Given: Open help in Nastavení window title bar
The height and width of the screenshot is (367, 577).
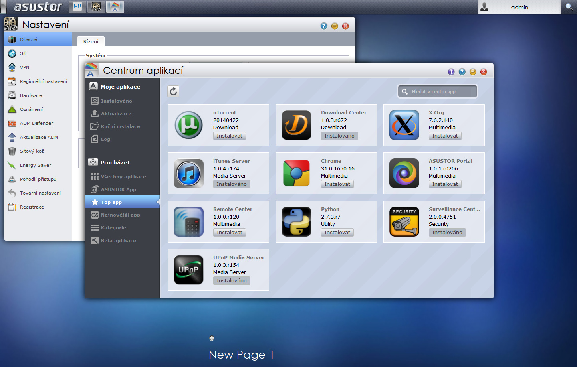Looking at the screenshot, I should click(324, 26).
